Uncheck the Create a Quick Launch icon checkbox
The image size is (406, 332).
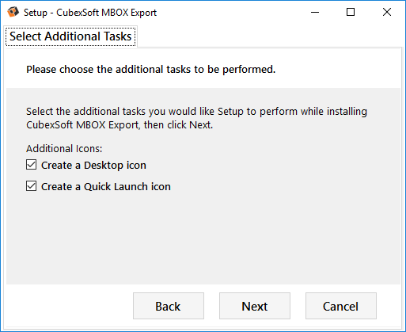(32, 186)
